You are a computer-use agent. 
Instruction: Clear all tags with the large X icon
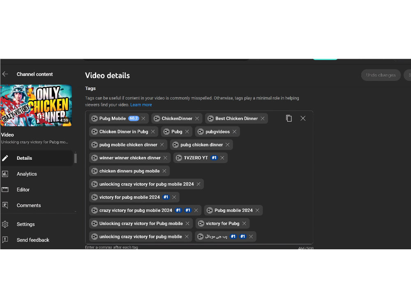click(303, 118)
